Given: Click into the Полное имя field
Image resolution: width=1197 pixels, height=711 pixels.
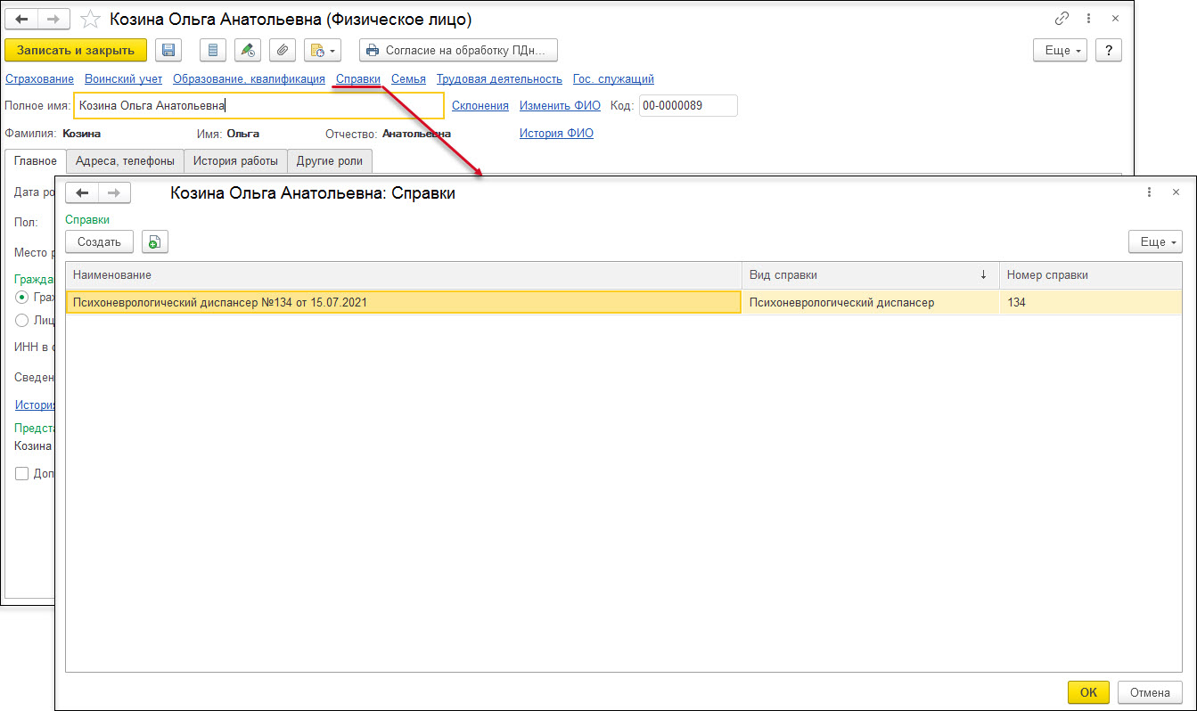Looking at the screenshot, I should 258,105.
